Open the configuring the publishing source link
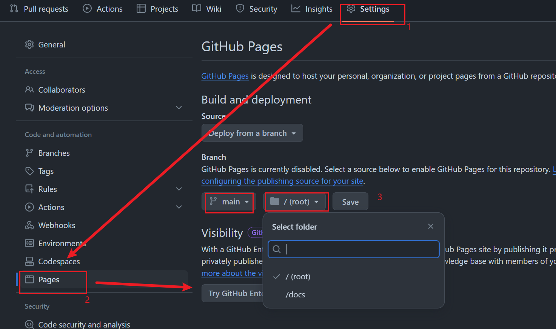The image size is (556, 329). click(282, 181)
